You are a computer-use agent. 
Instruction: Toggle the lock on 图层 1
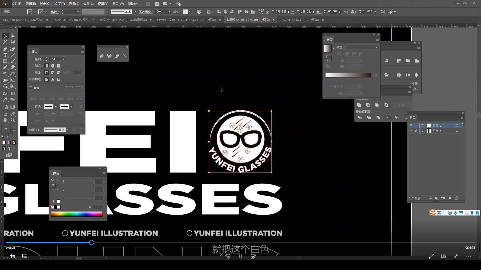pos(416,131)
